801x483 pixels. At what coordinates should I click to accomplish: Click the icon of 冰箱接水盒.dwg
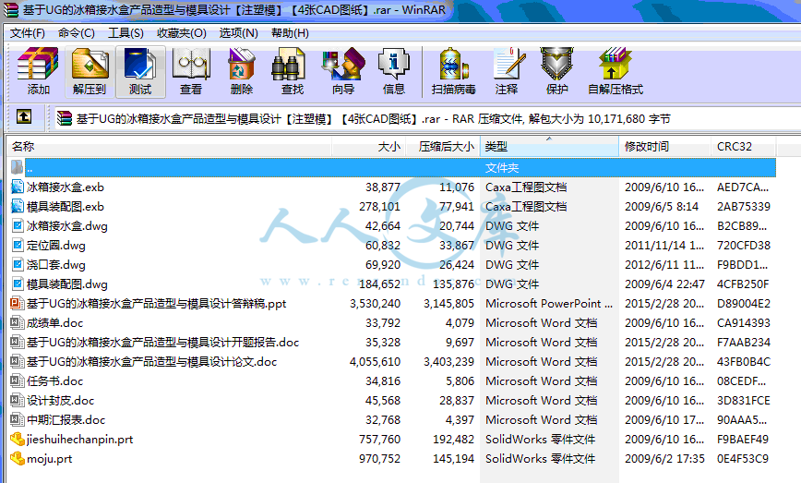coord(18,226)
